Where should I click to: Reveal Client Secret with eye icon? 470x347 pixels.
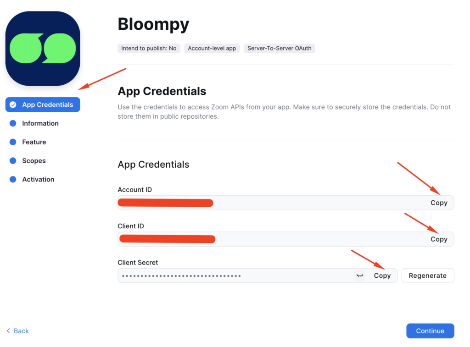(360, 275)
